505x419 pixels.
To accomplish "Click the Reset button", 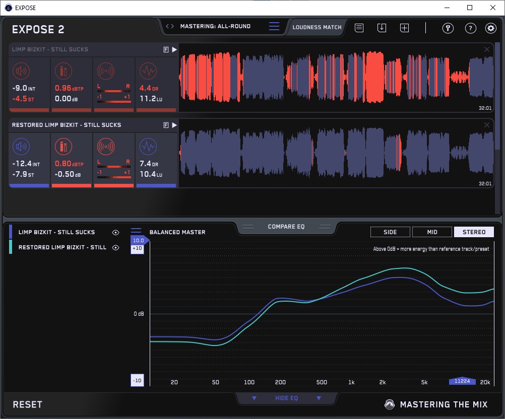I will pos(28,404).
